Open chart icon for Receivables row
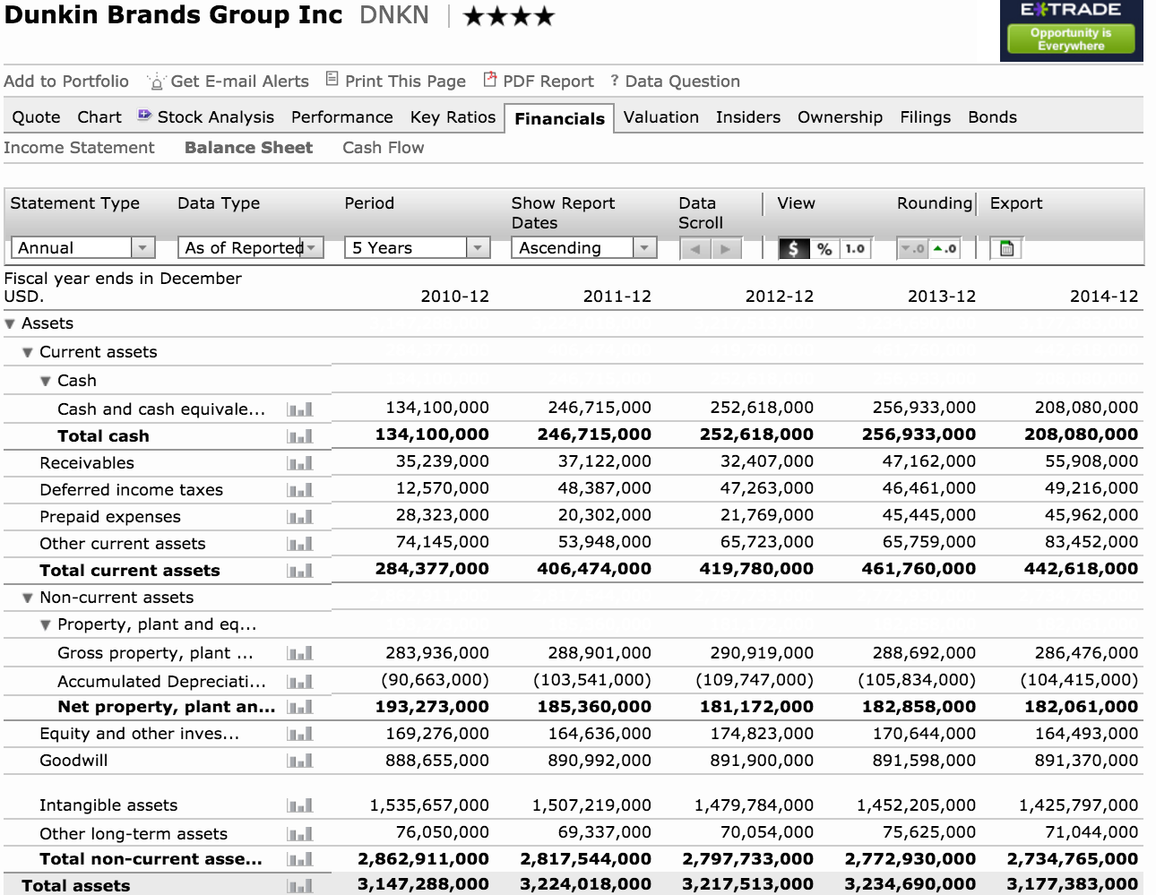The image size is (1156, 895). click(300, 463)
